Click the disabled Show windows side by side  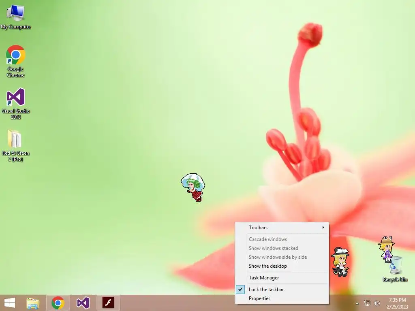click(x=282, y=257)
